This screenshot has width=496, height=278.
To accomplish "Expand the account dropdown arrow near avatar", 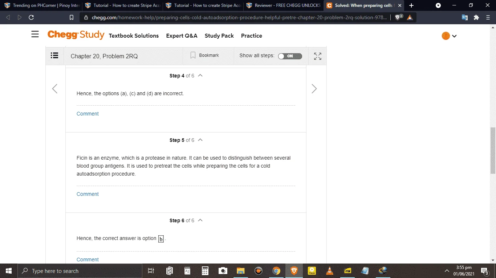I will click(454, 36).
